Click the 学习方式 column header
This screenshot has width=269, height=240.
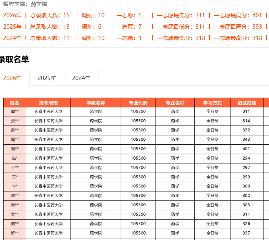212,103
